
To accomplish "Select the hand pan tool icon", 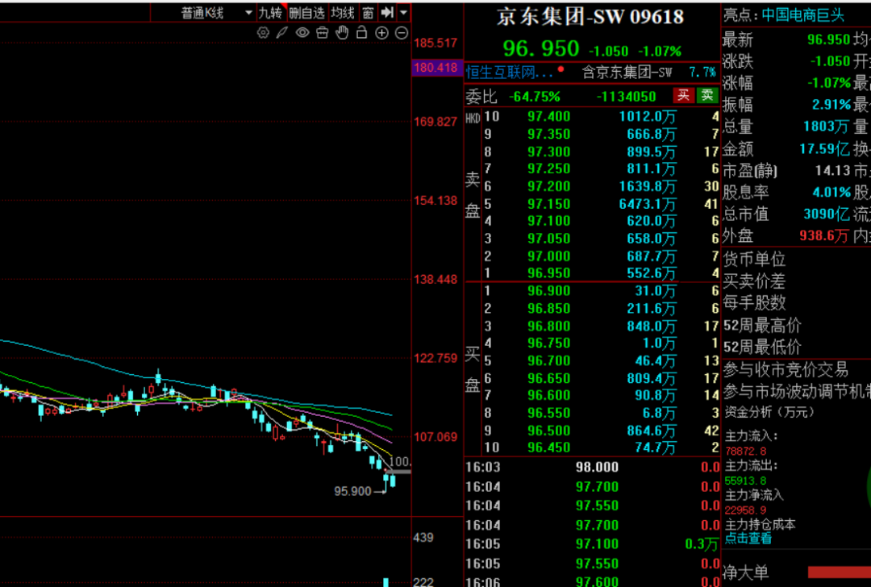I will (342, 33).
